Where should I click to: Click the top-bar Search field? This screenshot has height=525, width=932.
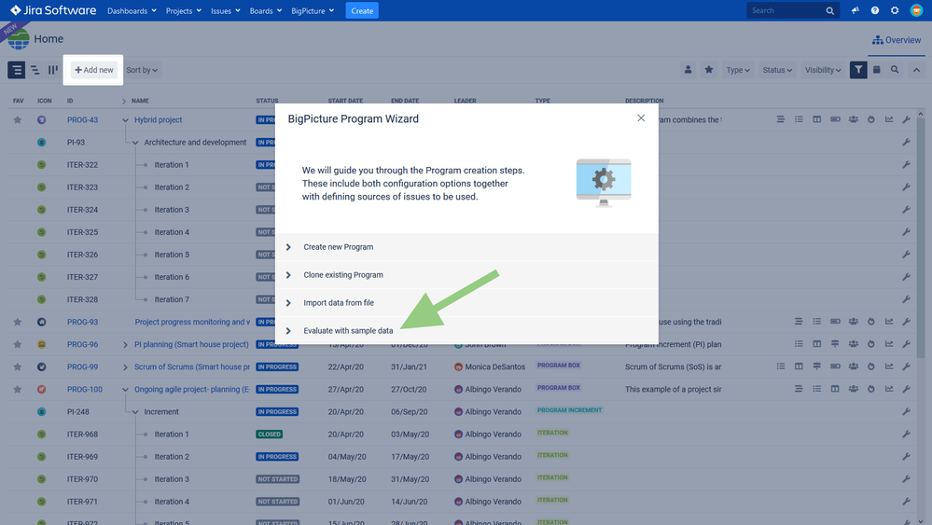coord(793,10)
